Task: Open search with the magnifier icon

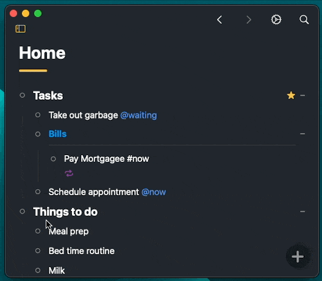Action: tap(304, 19)
